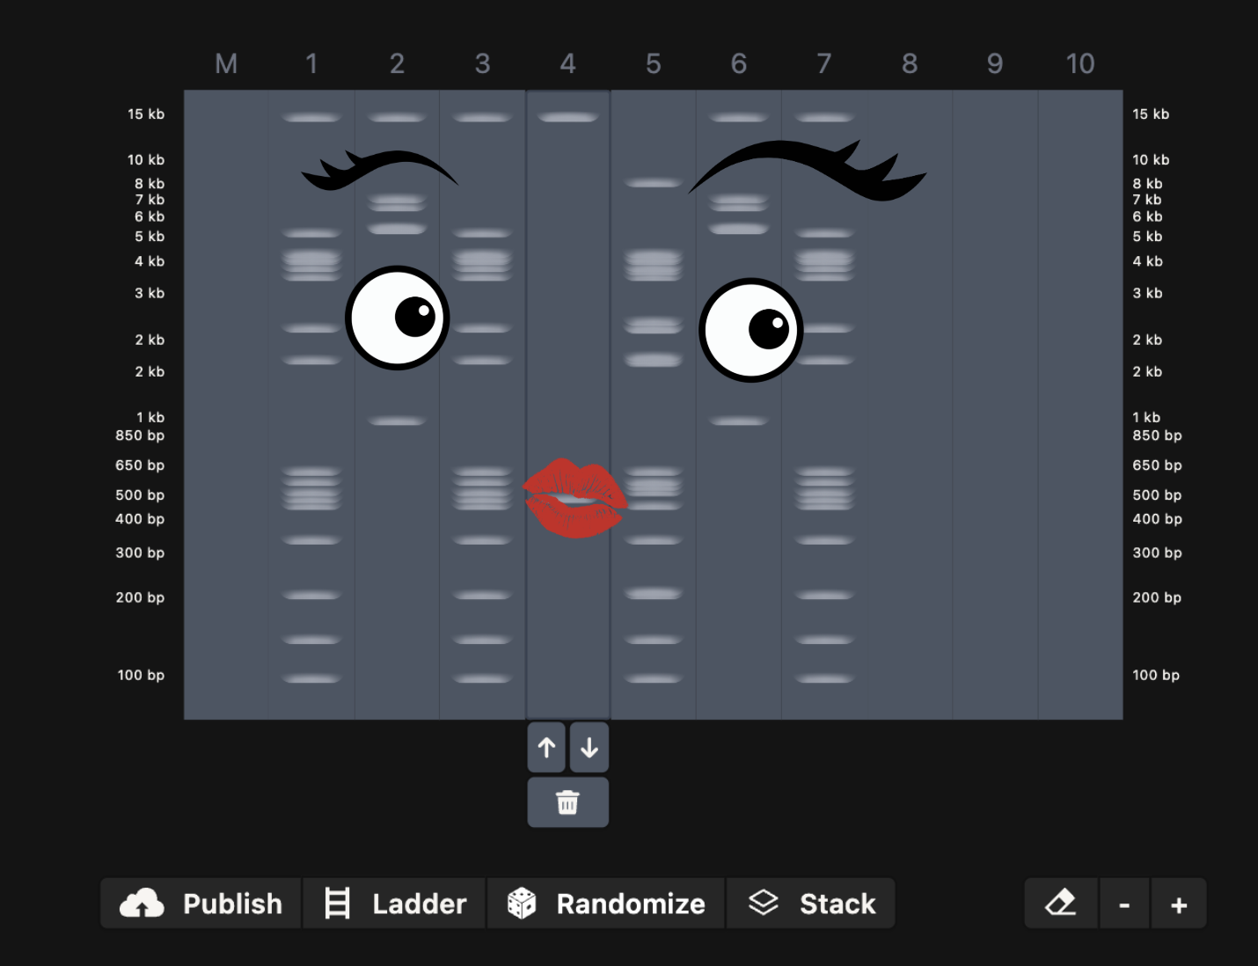Click the 200 bp band in lane 7
Image resolution: width=1258 pixels, height=966 pixels.
click(x=824, y=596)
